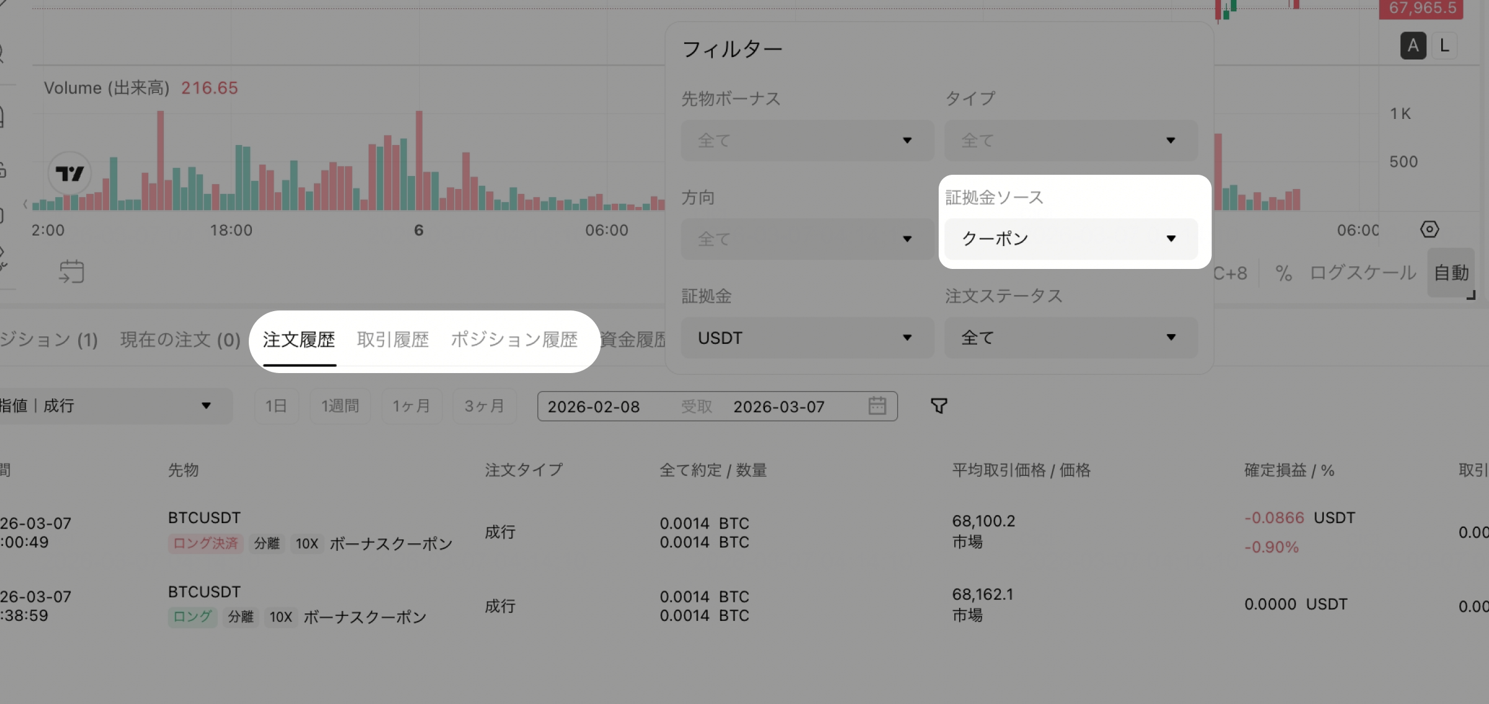Click the chart settings gear icon

(1429, 229)
